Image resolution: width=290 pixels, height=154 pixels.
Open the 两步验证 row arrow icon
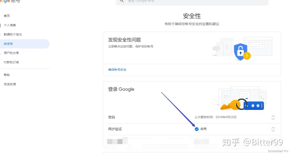pyautogui.click(x=273, y=129)
